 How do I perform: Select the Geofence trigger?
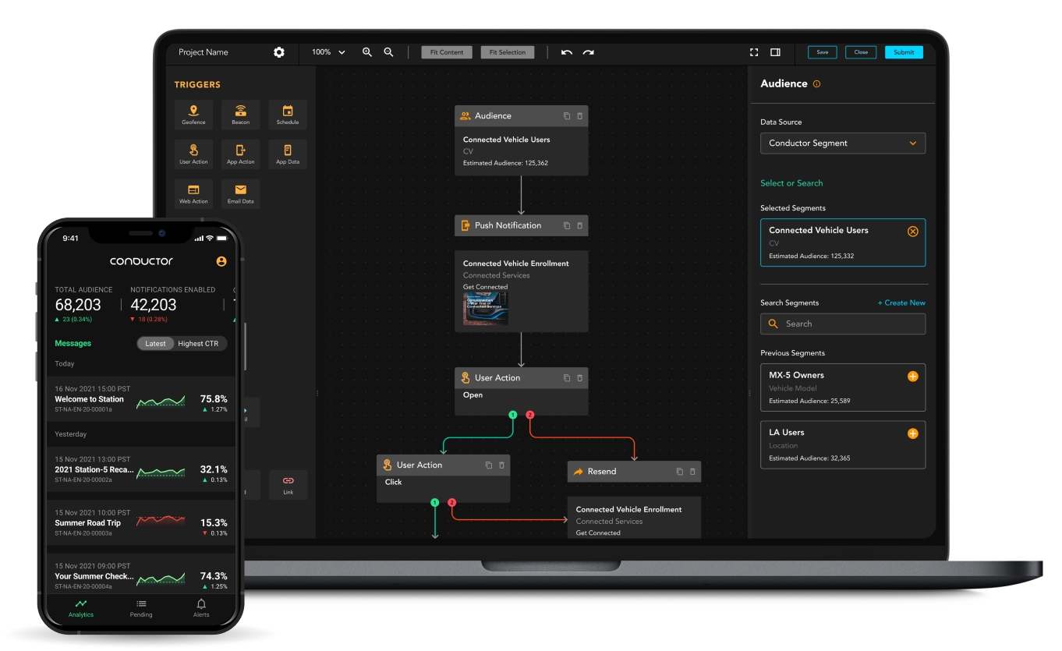pos(194,115)
